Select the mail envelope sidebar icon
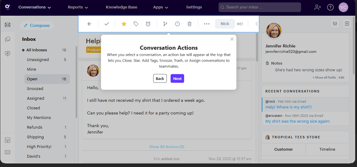357x167 pixels. (8, 25)
